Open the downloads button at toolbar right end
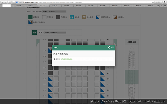 (164, 2)
